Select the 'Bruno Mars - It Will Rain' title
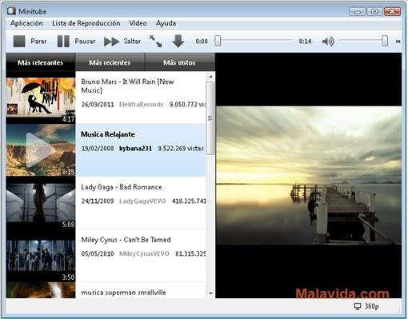408x319 pixels. 127,86
